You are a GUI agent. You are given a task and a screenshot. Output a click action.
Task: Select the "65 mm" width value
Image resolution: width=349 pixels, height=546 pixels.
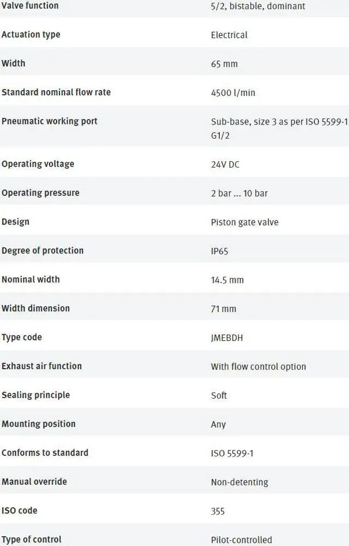click(x=224, y=64)
